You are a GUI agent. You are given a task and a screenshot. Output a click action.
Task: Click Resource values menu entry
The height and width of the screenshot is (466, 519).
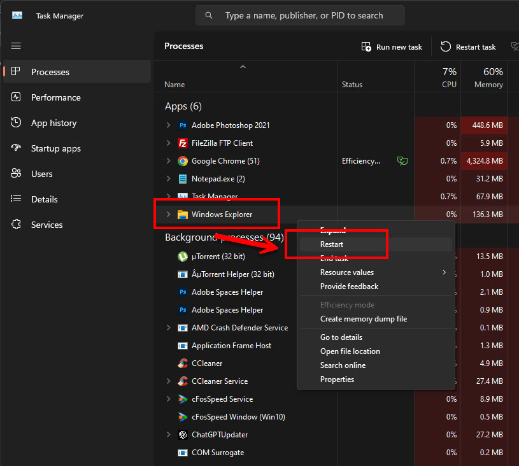pos(376,272)
